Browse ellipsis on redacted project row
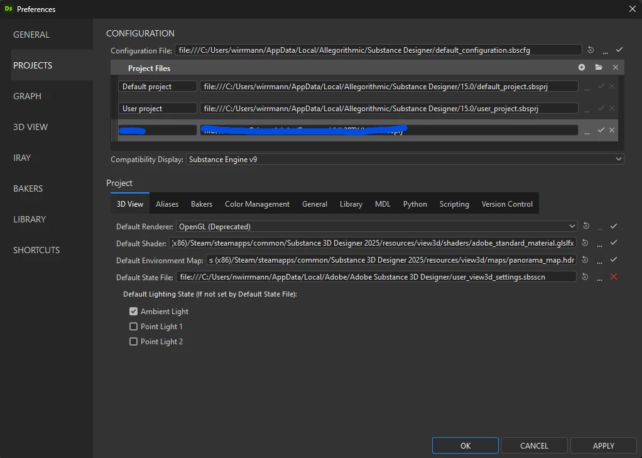 587,131
